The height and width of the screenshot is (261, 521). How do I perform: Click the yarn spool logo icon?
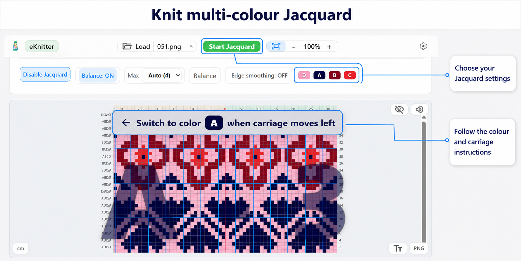15,46
